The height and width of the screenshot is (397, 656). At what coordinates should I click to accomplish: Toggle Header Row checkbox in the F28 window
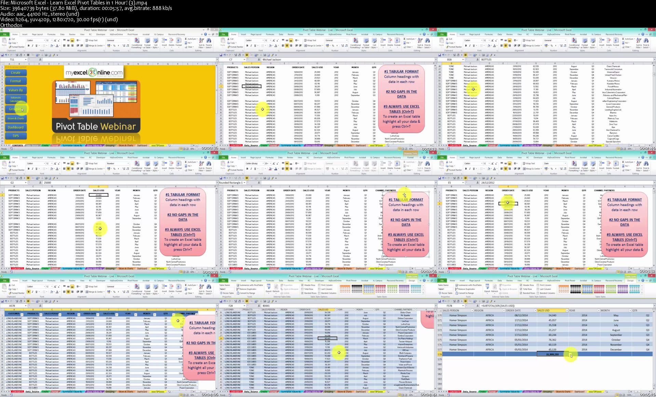point(302,285)
